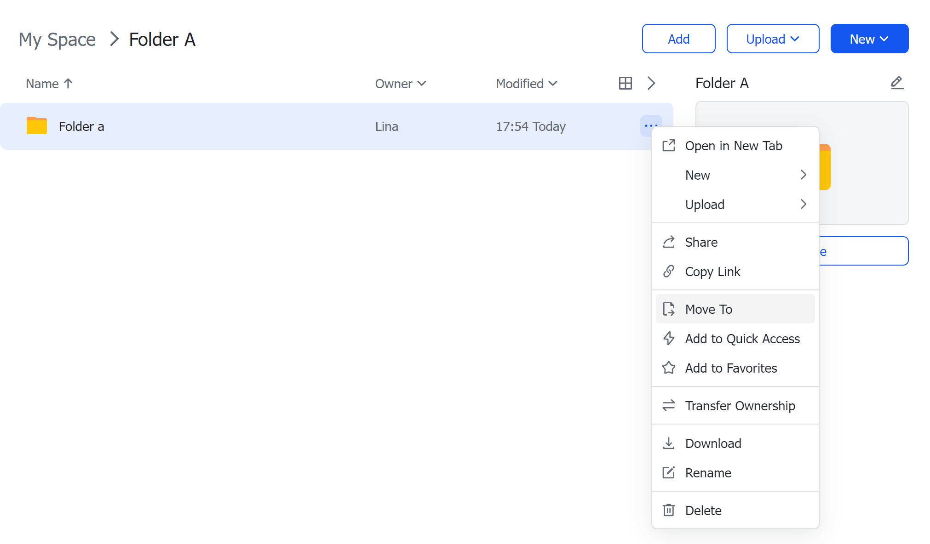Click the Transfer Ownership icon
The height and width of the screenshot is (544, 930).
[670, 405]
